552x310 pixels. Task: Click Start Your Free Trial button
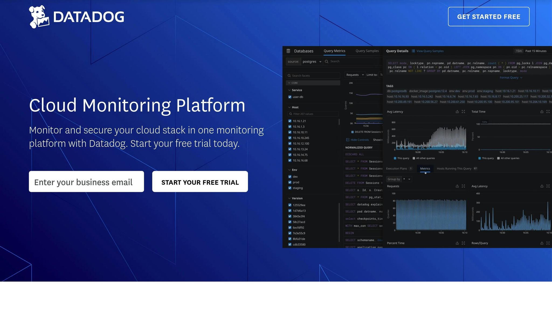coord(200,182)
